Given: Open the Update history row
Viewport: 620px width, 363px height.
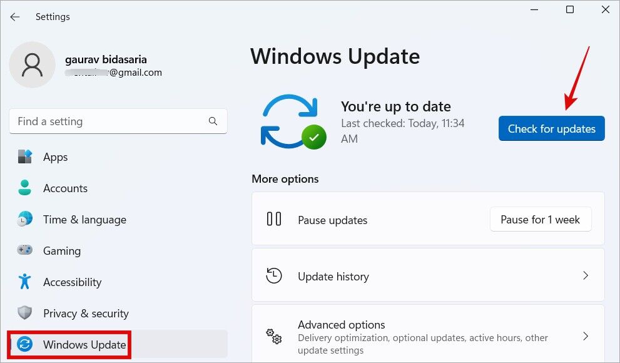Looking at the screenshot, I should tap(428, 275).
